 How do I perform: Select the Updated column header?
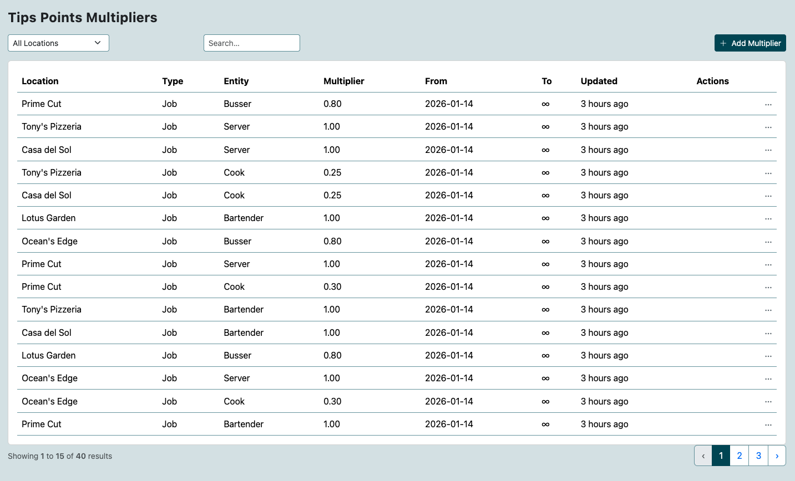(x=599, y=81)
